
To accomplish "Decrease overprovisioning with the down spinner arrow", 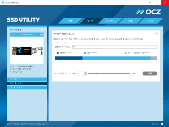I will pyautogui.click(x=86, y=74).
